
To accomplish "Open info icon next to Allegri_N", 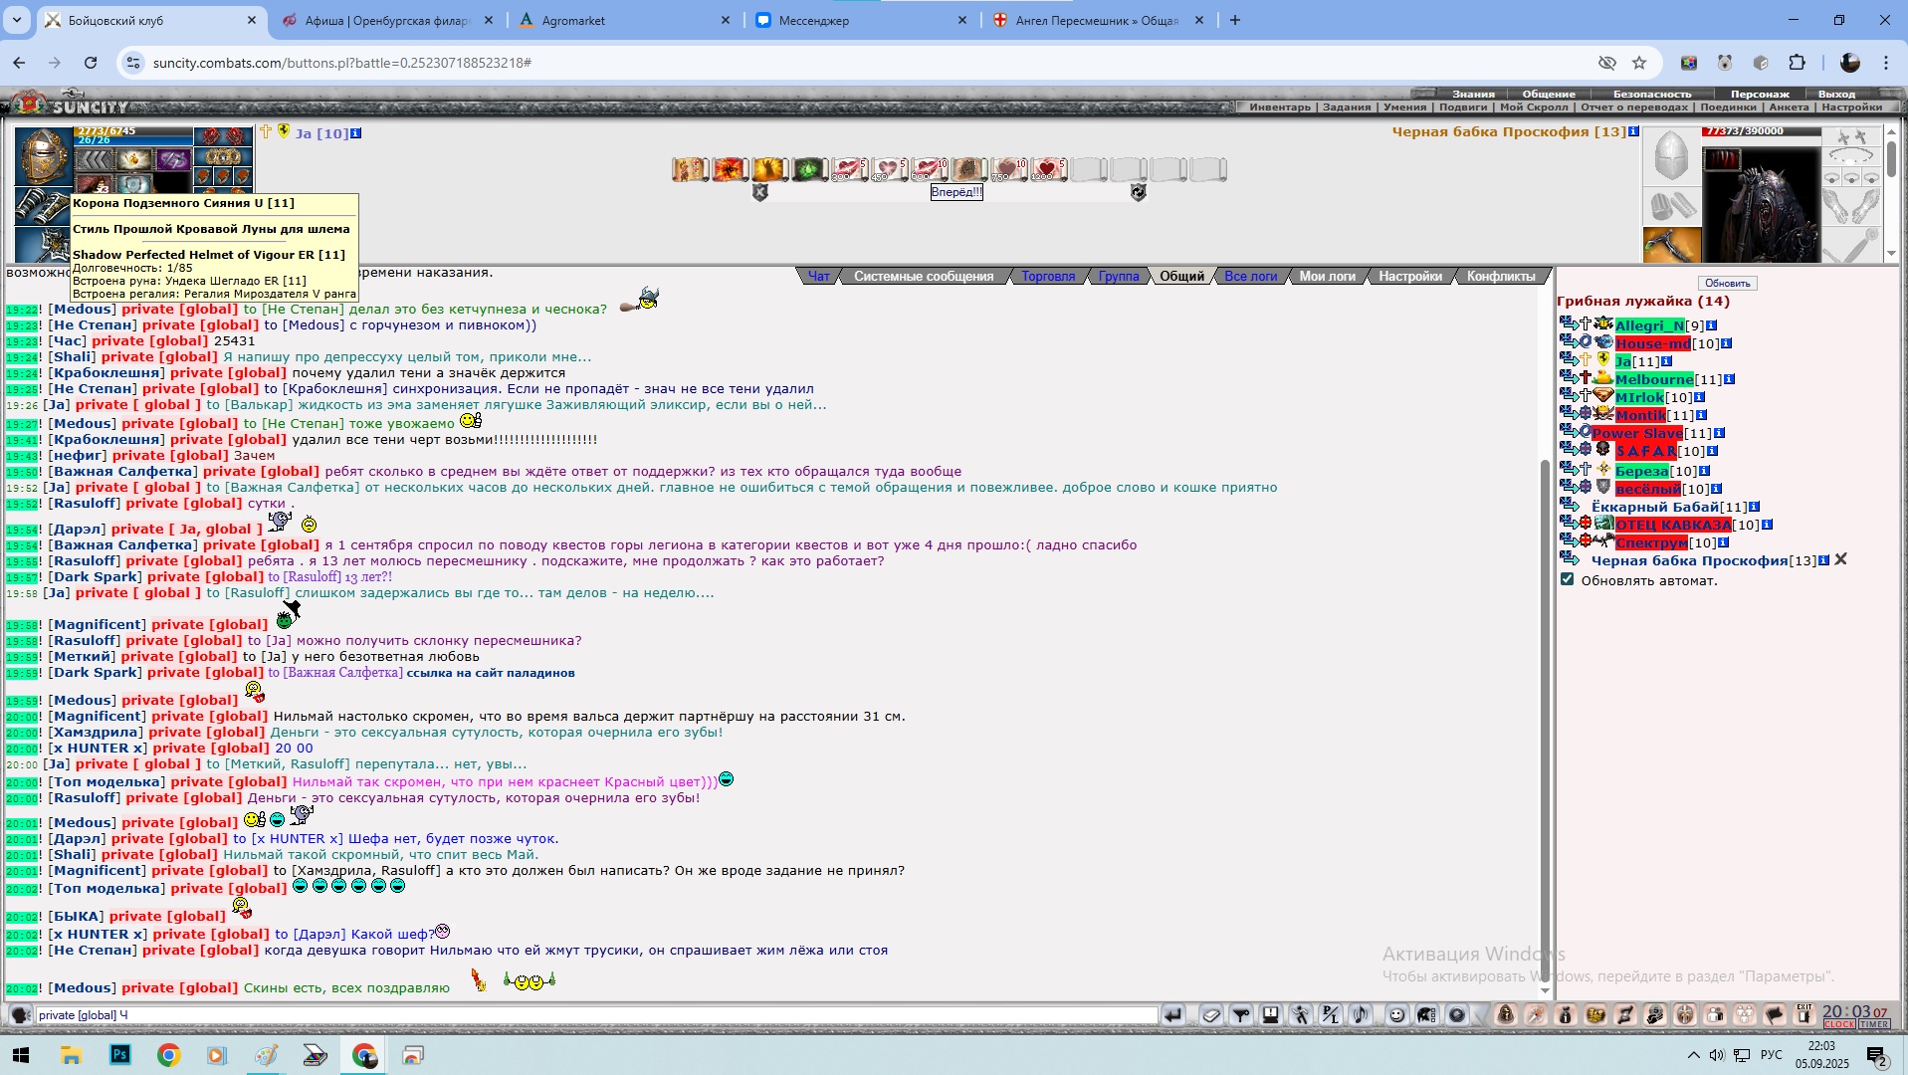I will [x=1711, y=325].
